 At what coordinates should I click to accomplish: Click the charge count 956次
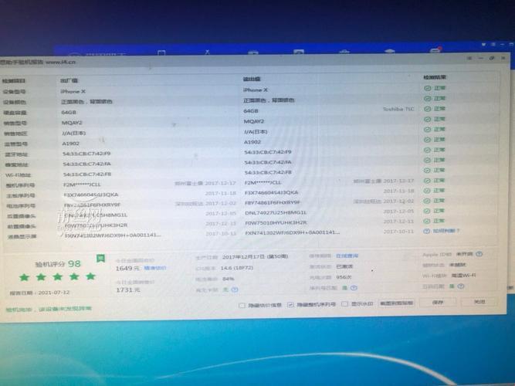[x=344, y=277]
